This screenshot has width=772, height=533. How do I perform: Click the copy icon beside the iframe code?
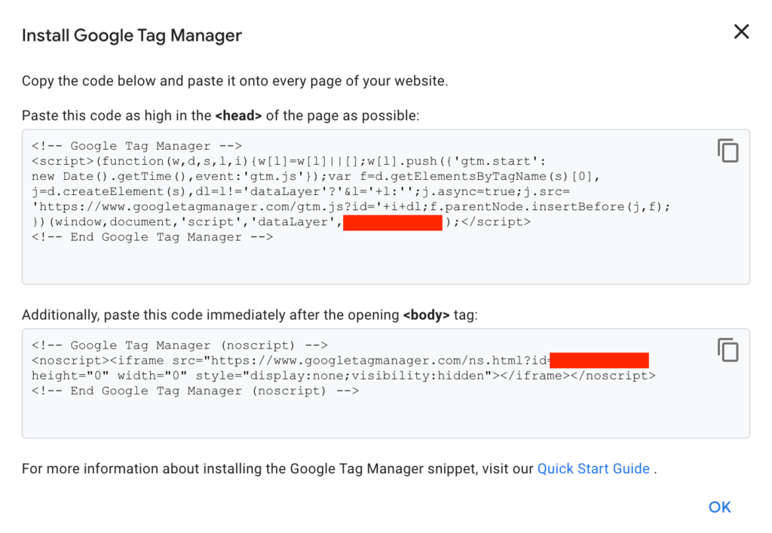click(x=728, y=350)
